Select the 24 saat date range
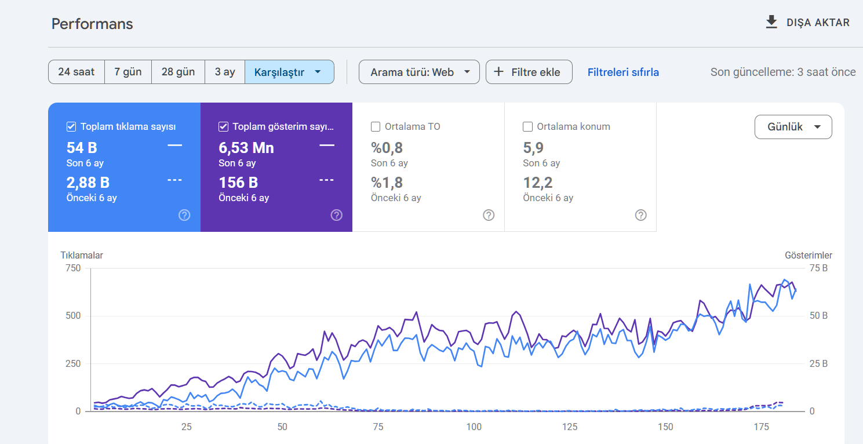The height and width of the screenshot is (444, 863). 77,72
